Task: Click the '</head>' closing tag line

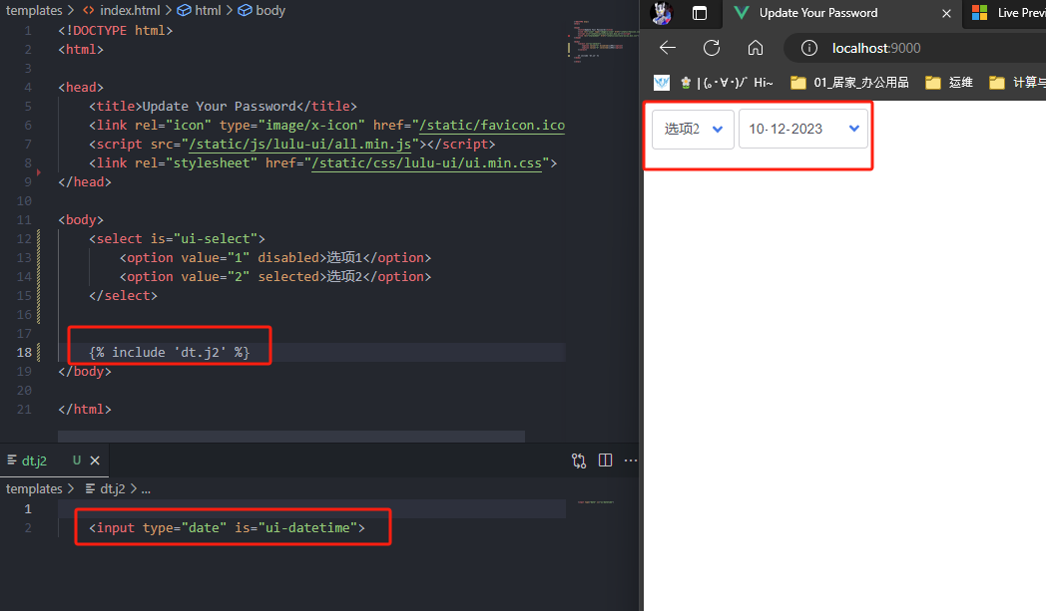Action: click(85, 181)
